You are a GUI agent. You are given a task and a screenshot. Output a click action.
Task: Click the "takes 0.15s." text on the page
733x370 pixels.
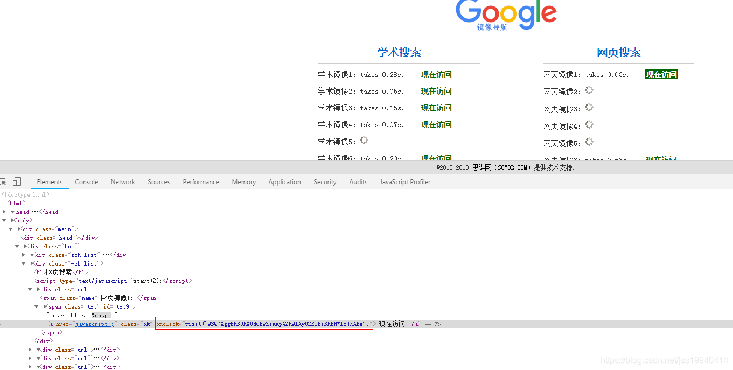tap(382, 108)
